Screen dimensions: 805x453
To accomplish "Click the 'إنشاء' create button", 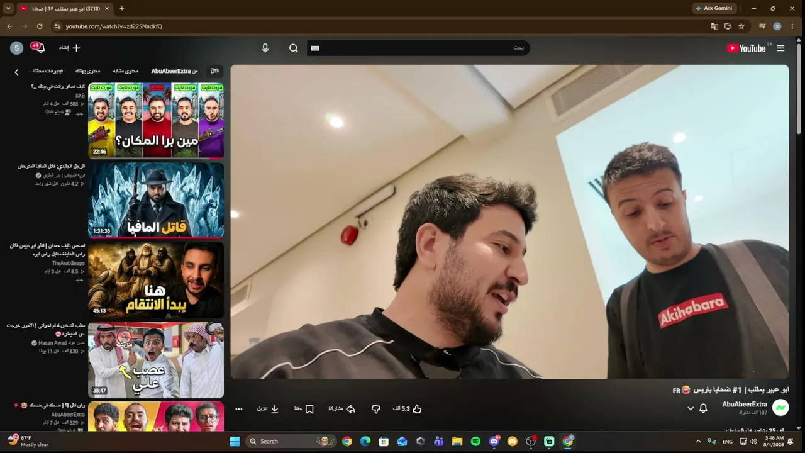I will tap(70, 48).
